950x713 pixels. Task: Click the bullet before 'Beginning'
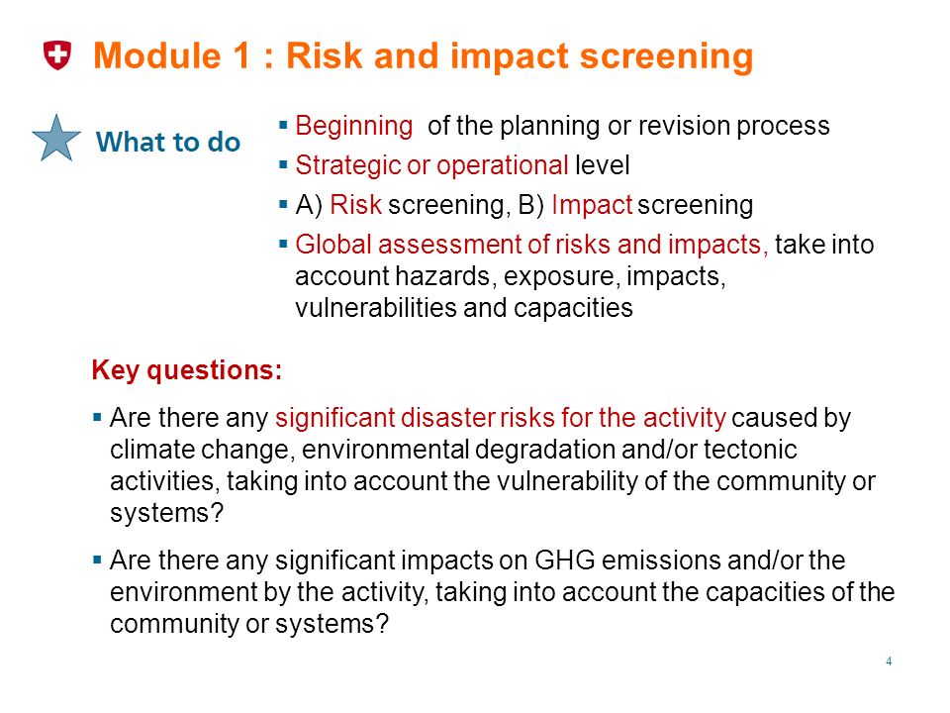283,126
